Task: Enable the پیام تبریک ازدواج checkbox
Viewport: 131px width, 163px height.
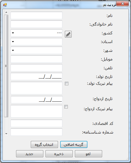Action: coord(66,107)
